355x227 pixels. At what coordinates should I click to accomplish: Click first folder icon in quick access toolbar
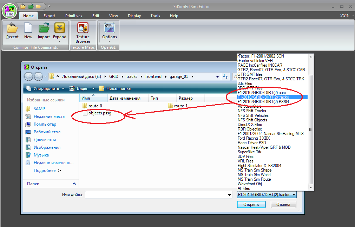pos(23,6)
